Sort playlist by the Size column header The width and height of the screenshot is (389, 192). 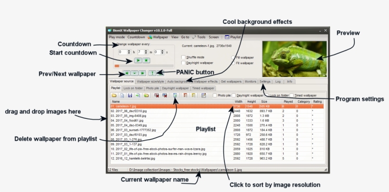point(270,102)
